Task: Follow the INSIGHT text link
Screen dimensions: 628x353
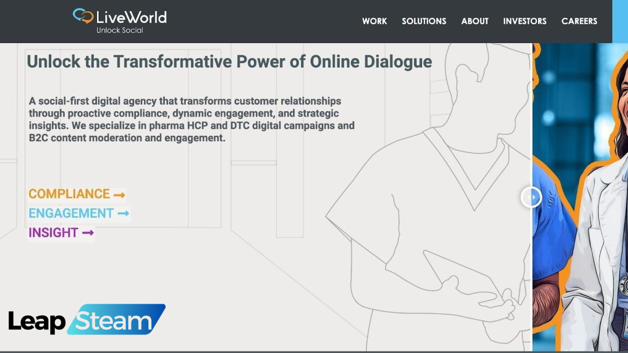Action: (53, 233)
